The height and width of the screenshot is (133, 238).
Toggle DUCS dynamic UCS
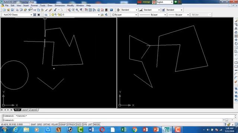click(78, 125)
